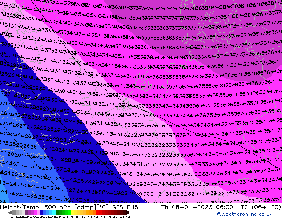This screenshot has height=218, width=282.
Task: Click the dark brown right arrow end of the color scale
Action: pyautogui.click(x=128, y=213)
